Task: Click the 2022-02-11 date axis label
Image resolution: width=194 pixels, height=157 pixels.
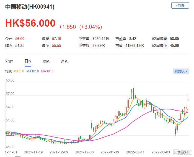Action: coord(135,152)
